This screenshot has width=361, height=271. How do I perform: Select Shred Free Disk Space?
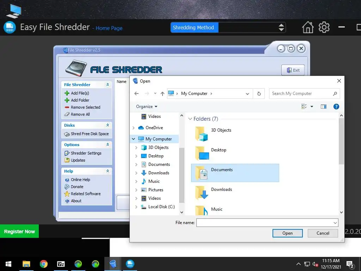click(90, 134)
